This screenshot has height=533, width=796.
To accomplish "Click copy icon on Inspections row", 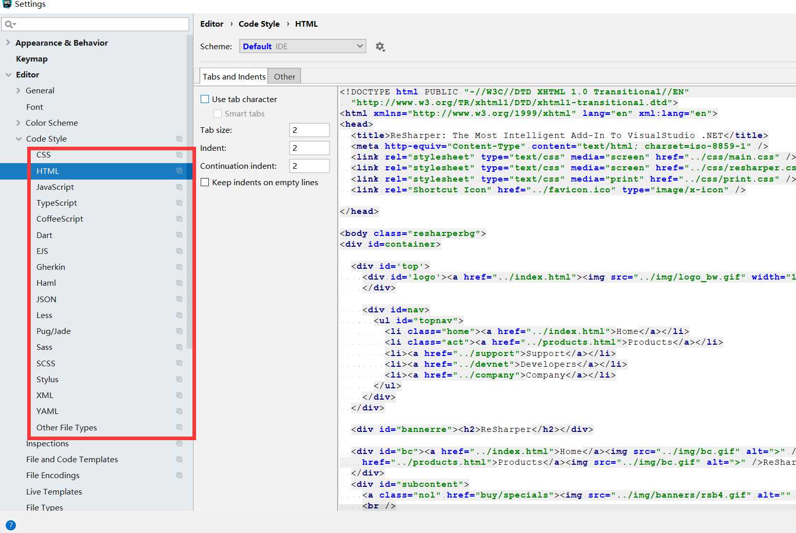I will point(179,443).
